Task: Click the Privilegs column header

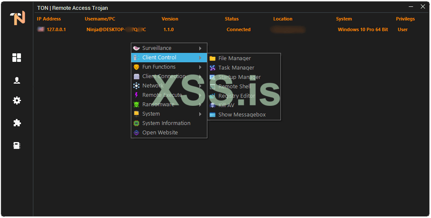Action: pyautogui.click(x=405, y=19)
